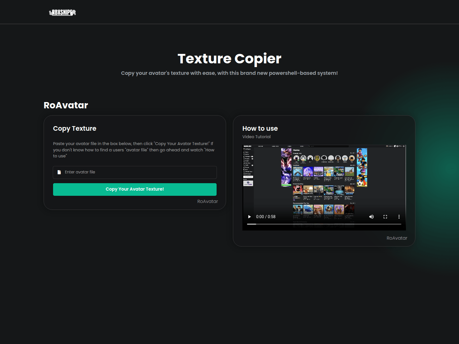Click the Paste your avatar file instructions paragraph
The image size is (459, 344).
click(134, 150)
